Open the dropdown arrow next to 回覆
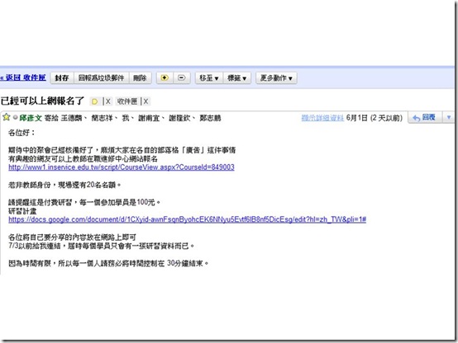The image size is (458, 343). pyautogui.click(x=449, y=117)
